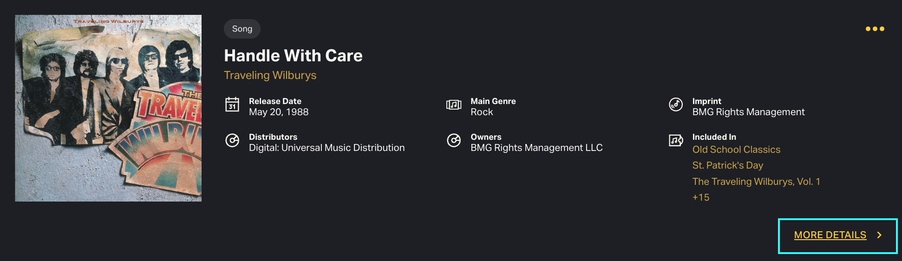Click the Handle With Care song title
The height and width of the screenshot is (261, 902).
click(x=293, y=56)
